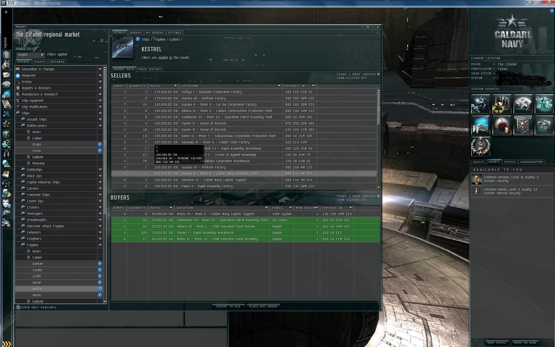Show info for Drake battlecruiser

[x=100, y=144]
